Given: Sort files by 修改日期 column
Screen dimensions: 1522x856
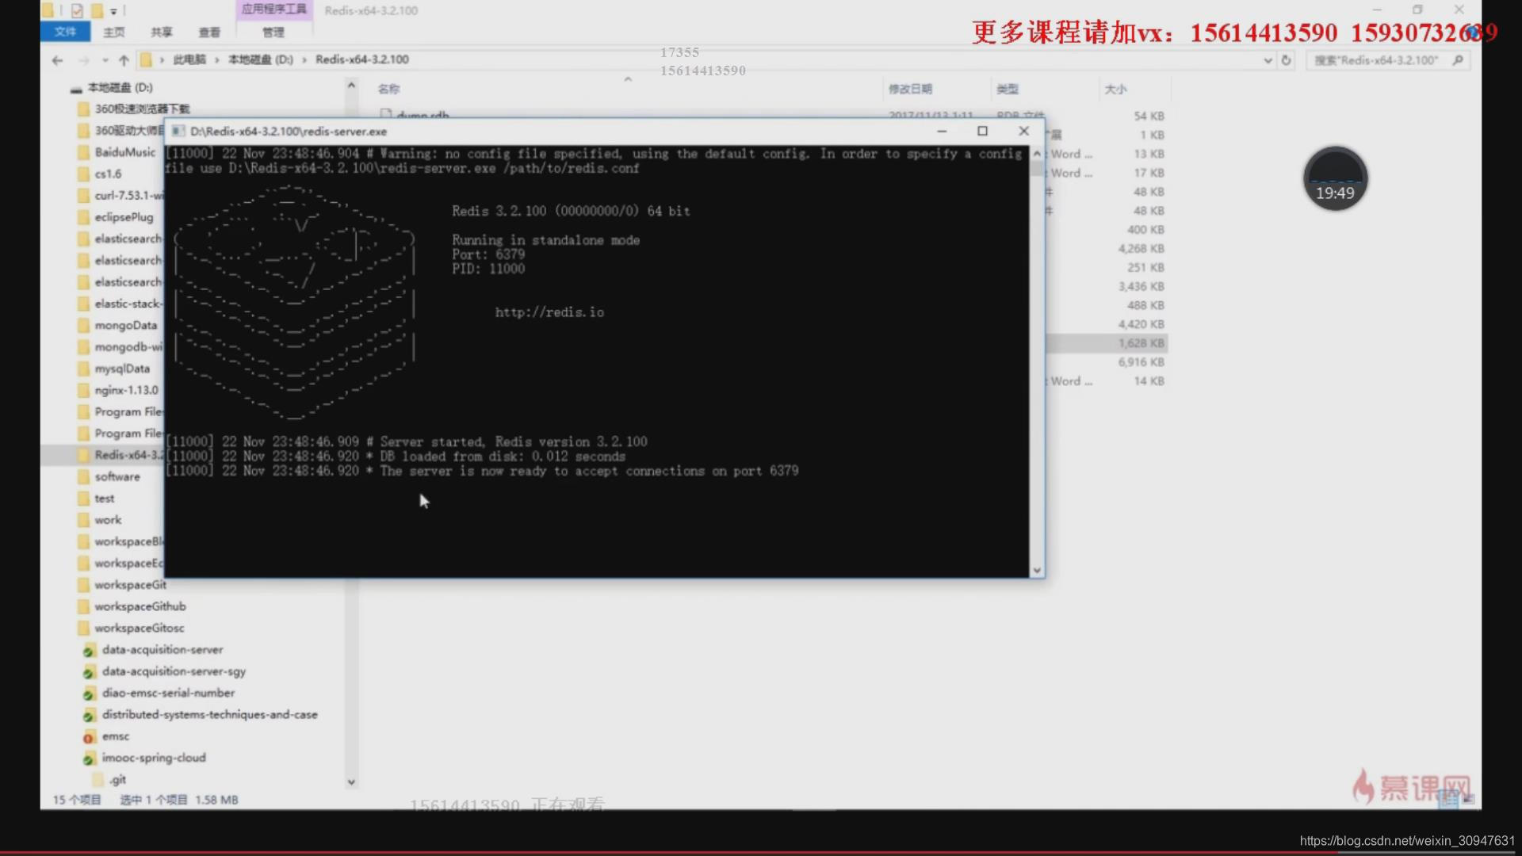Looking at the screenshot, I should pyautogui.click(x=910, y=89).
